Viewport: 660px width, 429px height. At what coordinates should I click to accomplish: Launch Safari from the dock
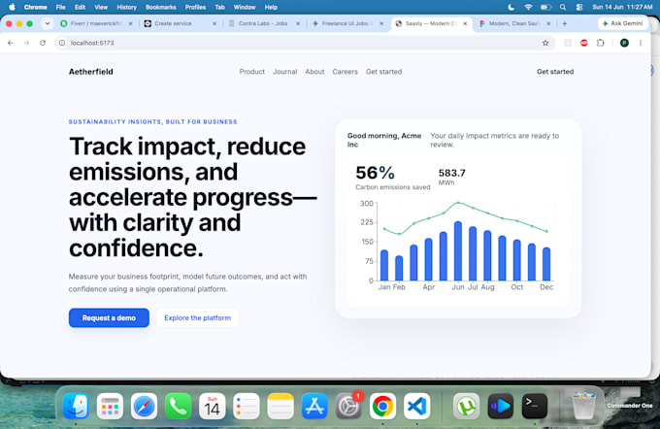[x=144, y=407]
